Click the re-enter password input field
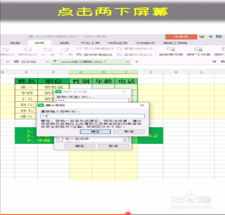The height and width of the screenshot is (215, 225). 93,116
